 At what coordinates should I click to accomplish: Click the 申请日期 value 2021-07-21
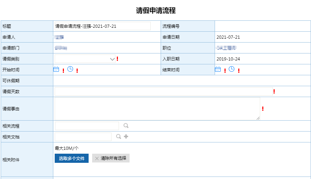[228, 37]
